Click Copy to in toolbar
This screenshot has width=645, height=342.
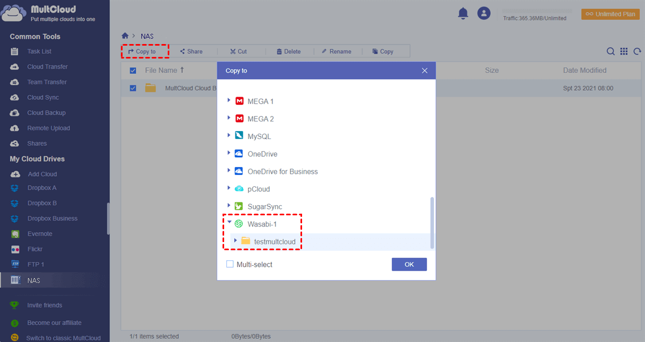tap(142, 52)
